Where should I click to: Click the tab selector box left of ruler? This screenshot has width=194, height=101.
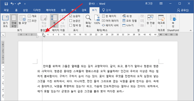click(3, 35)
